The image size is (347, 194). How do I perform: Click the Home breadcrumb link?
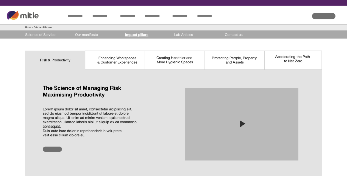[x=28, y=27]
